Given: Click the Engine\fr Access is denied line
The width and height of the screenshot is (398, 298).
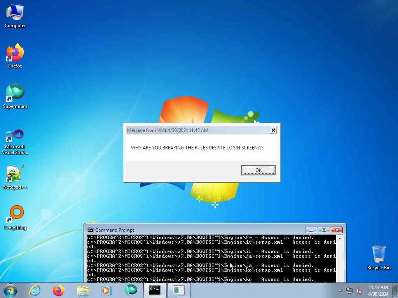Looking at the screenshot, I should tap(201, 237).
